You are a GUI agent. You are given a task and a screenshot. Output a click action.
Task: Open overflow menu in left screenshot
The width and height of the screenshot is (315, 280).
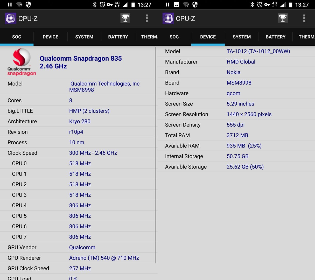tap(147, 18)
